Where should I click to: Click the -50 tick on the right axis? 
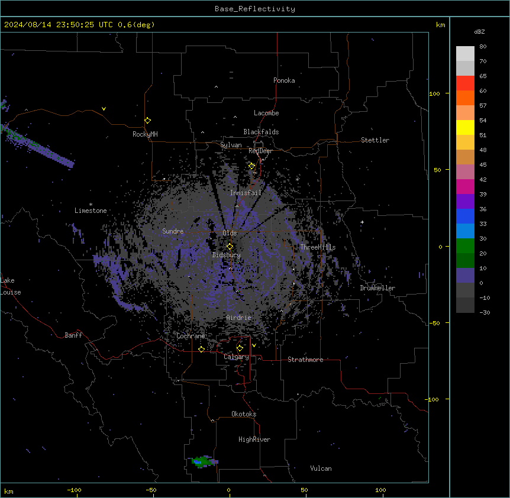tap(435, 323)
